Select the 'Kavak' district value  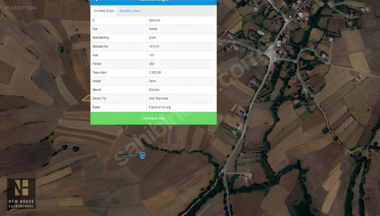[153, 29]
